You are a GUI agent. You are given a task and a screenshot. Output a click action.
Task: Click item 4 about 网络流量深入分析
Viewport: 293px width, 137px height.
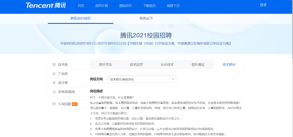pos(158,134)
